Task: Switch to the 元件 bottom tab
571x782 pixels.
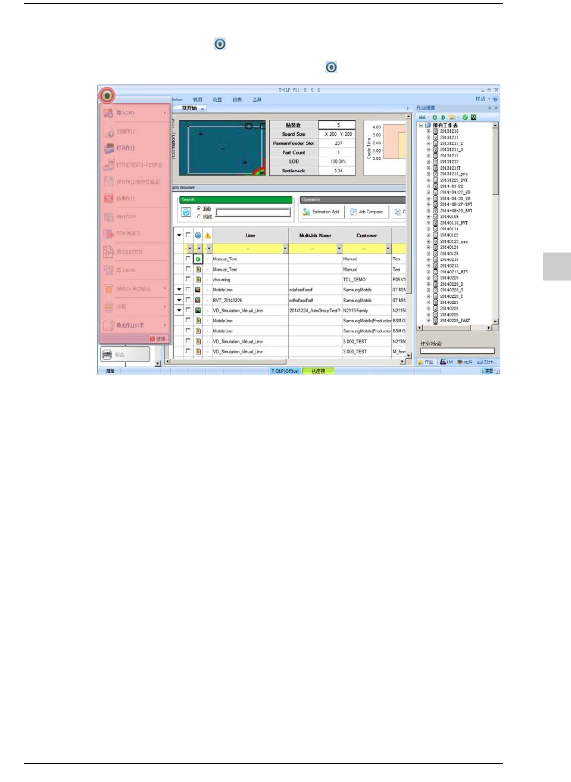Action: click(x=465, y=362)
